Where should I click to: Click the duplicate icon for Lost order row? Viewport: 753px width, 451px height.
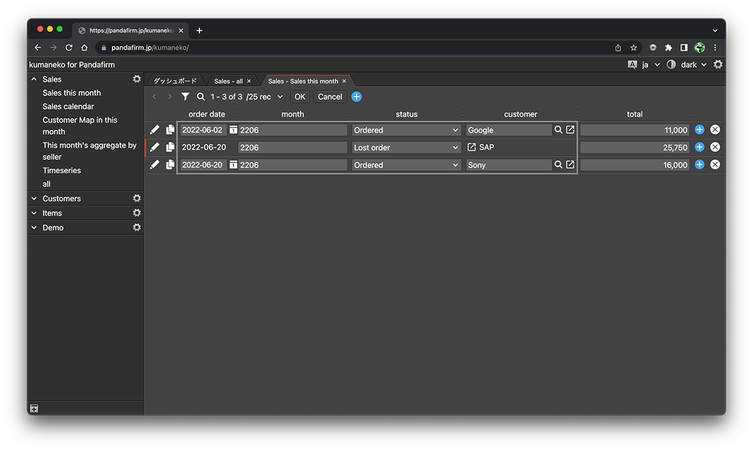click(x=170, y=147)
